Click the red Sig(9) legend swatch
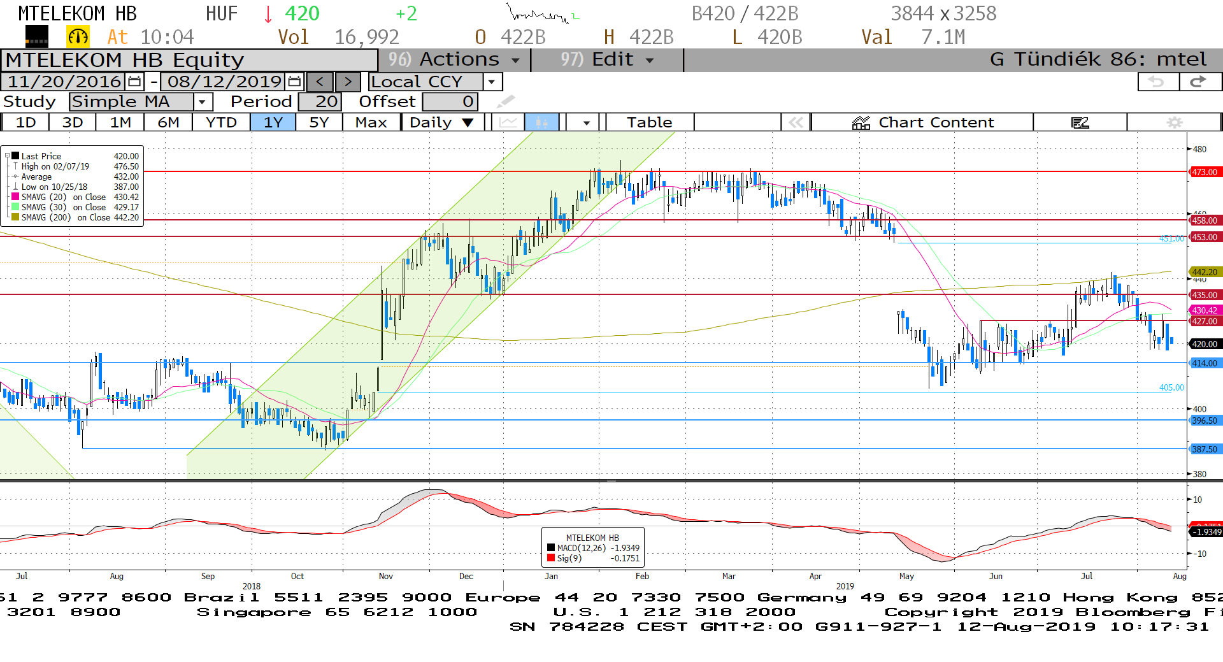 coord(551,558)
